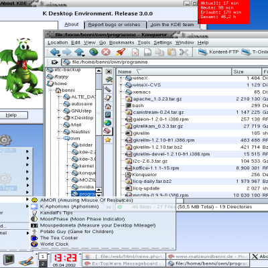This screenshot has height=268, width=268.
Task: Select apache_1.3.23.tar.gz in file list
Action: [x=157, y=98]
